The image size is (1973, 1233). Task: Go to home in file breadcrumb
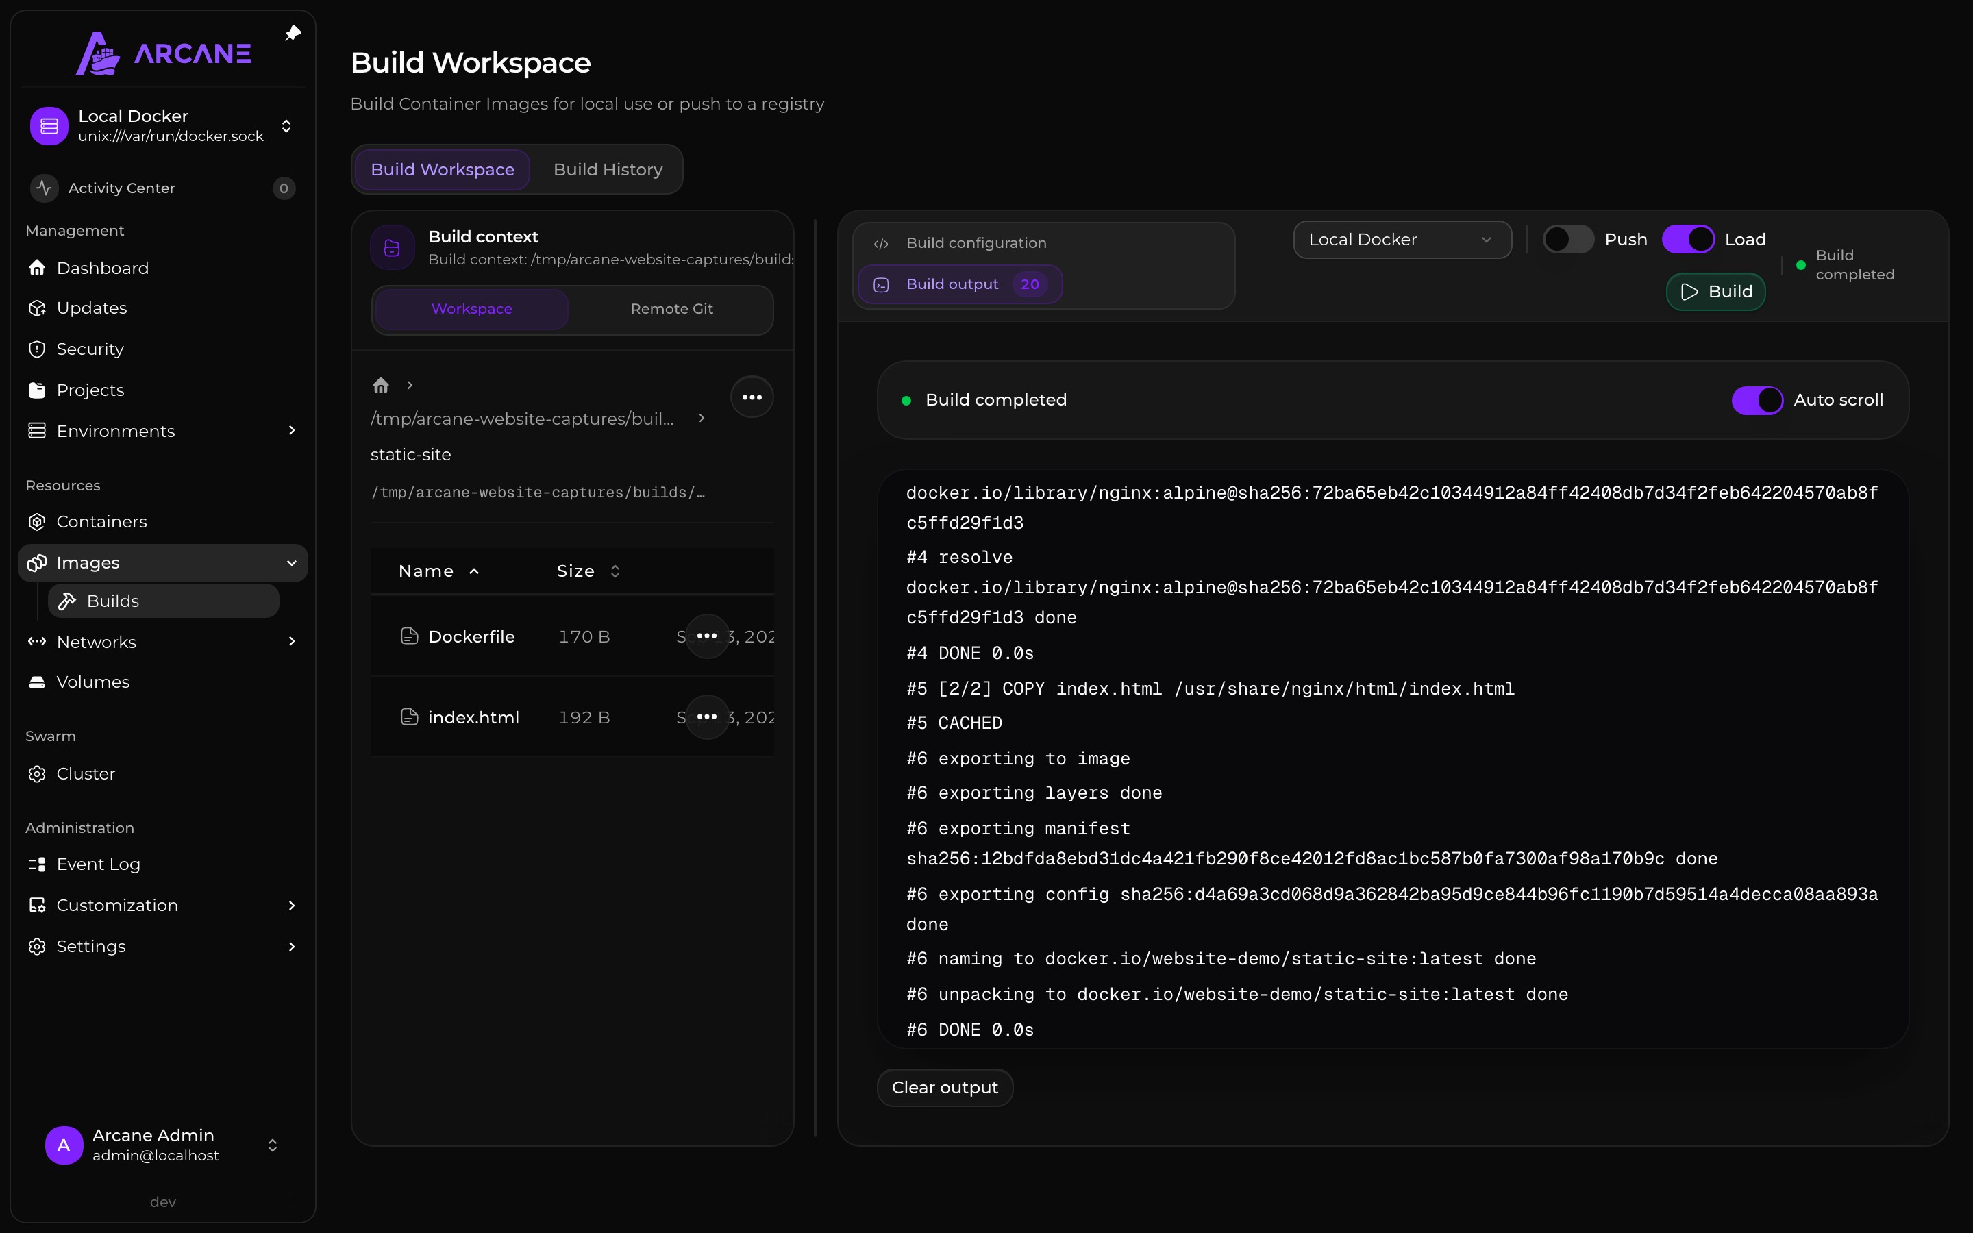(x=381, y=385)
